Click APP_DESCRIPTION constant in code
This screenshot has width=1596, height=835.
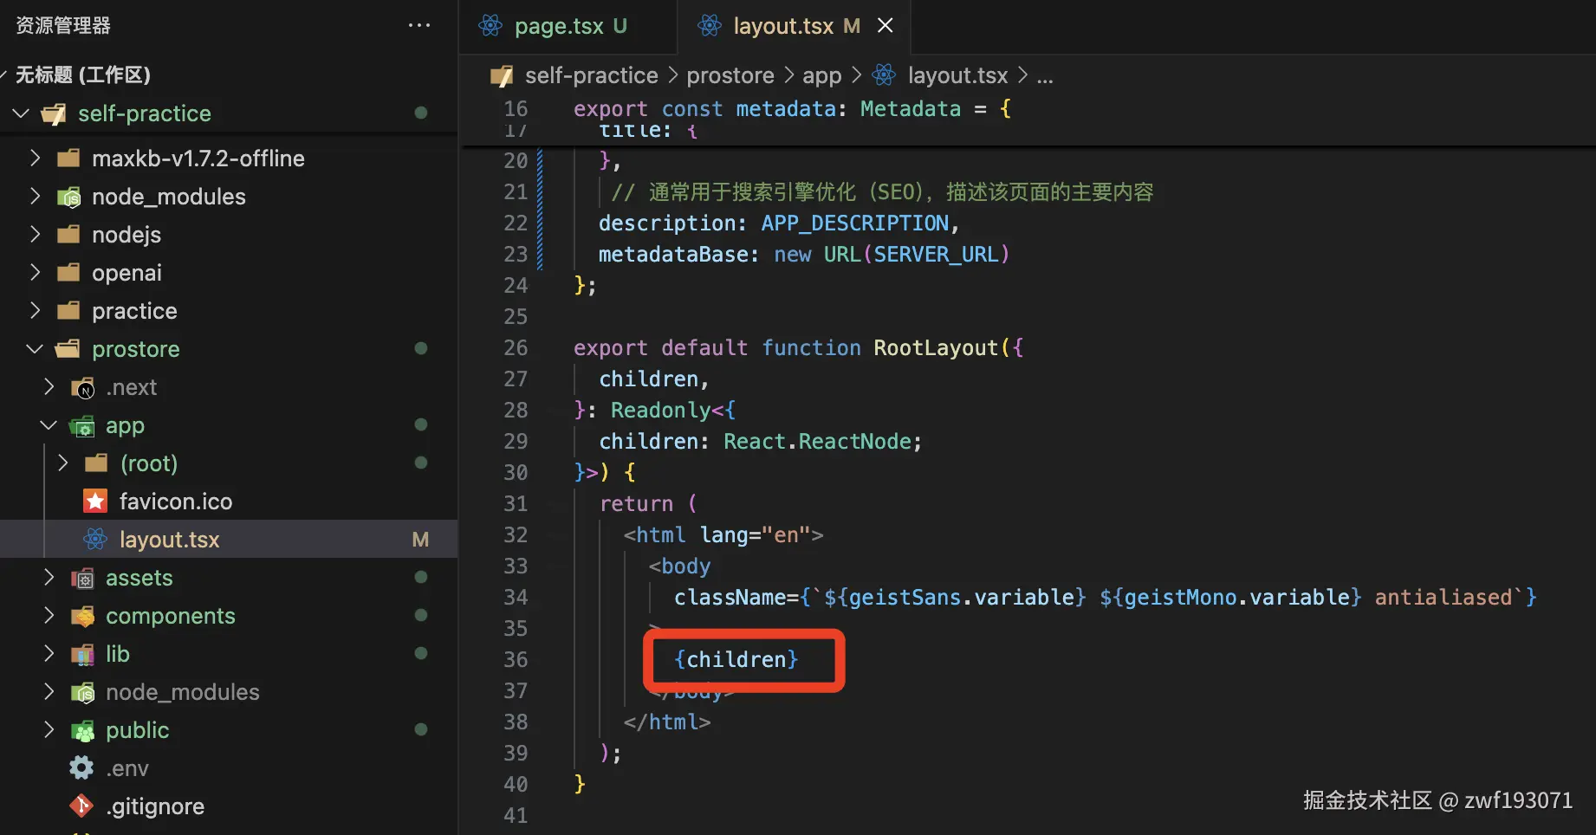coord(855,223)
